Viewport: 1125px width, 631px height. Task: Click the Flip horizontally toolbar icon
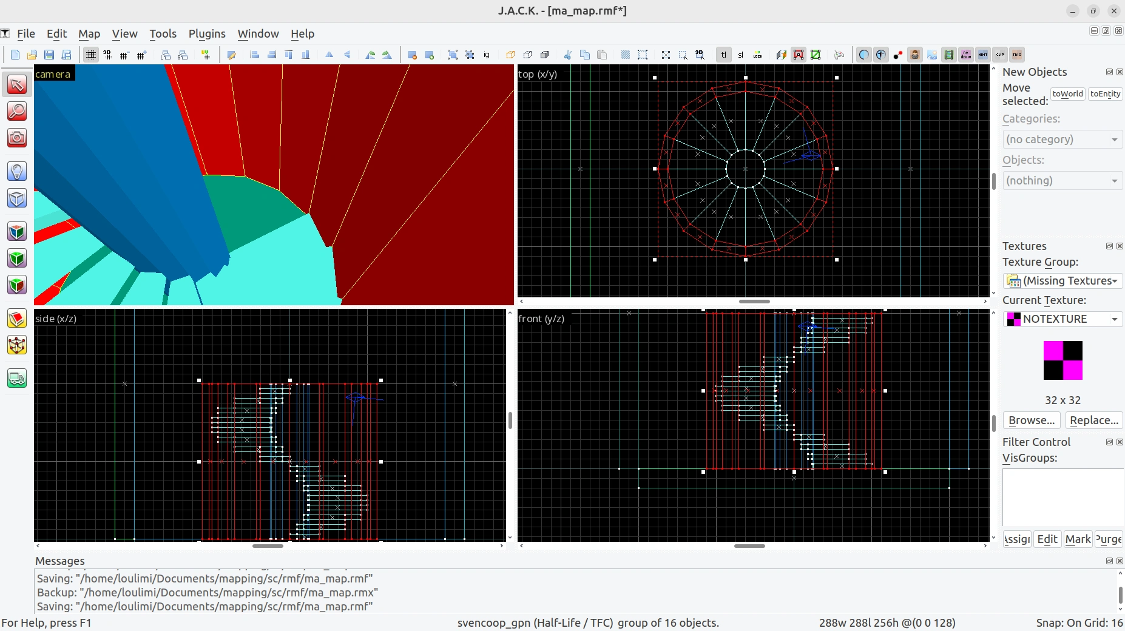click(329, 55)
